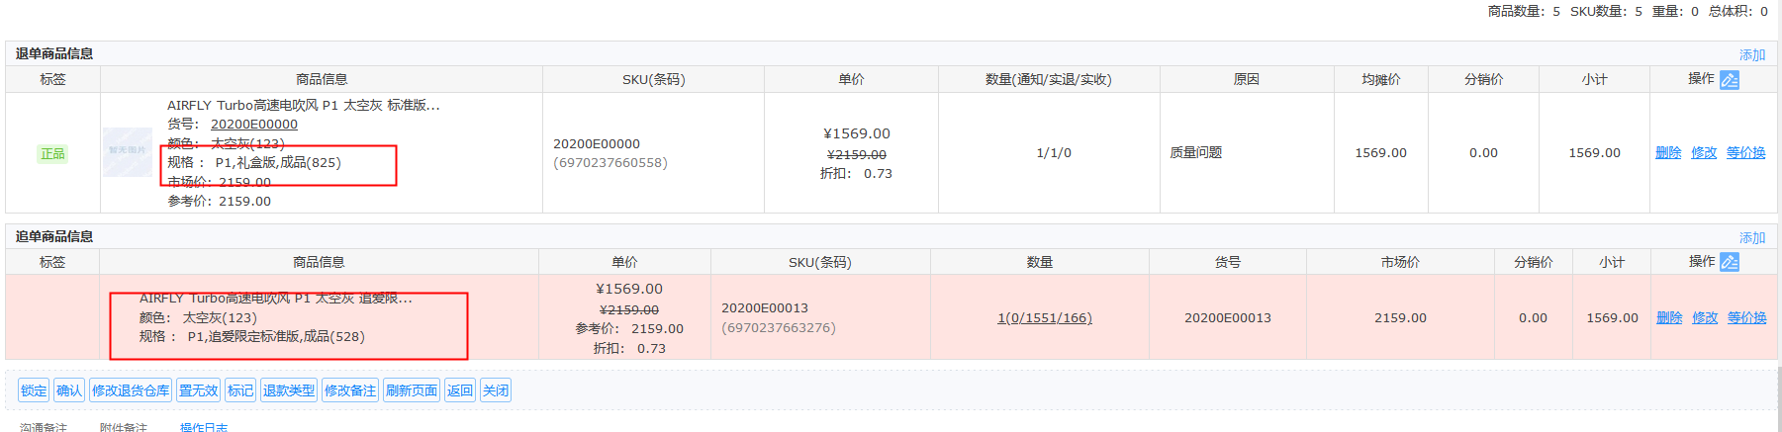Click the 修改退货仓库 button
This screenshot has width=1782, height=432.
point(131,390)
